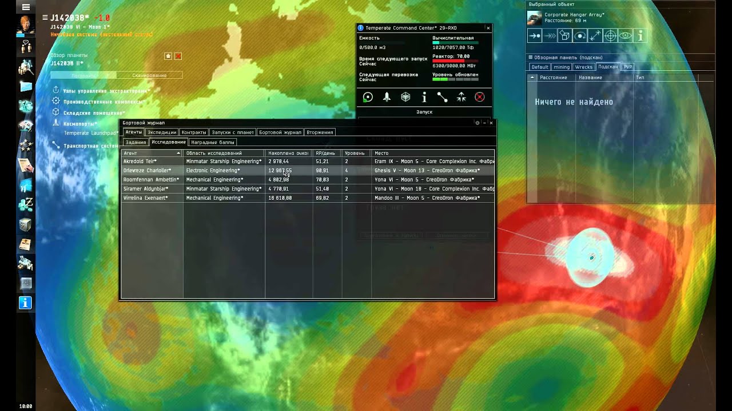Click the Orbit icon in selected item panel
Screen dimensions: 732x411
tap(580, 35)
